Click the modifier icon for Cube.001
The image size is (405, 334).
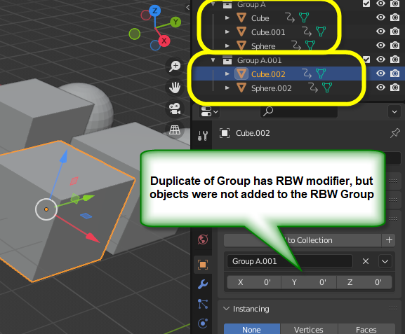(x=307, y=32)
